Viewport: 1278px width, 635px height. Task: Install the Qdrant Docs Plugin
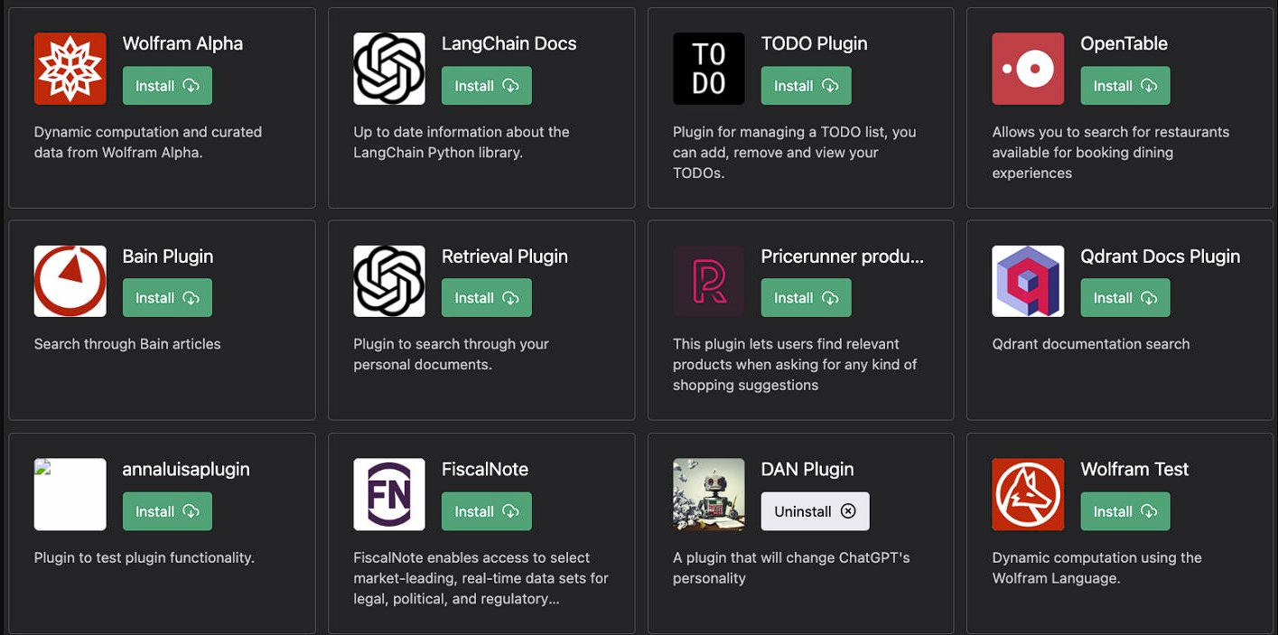(x=1125, y=298)
